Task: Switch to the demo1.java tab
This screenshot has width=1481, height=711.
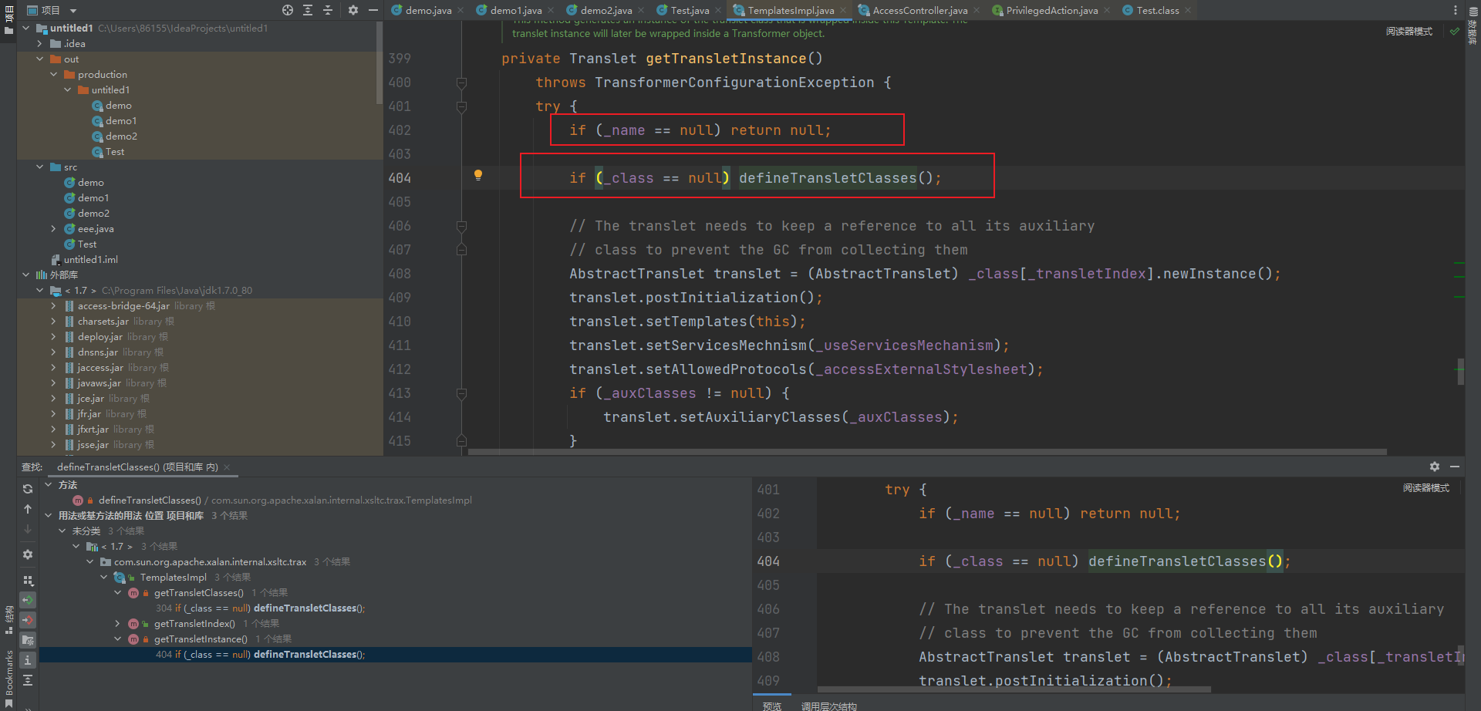Action: point(515,10)
